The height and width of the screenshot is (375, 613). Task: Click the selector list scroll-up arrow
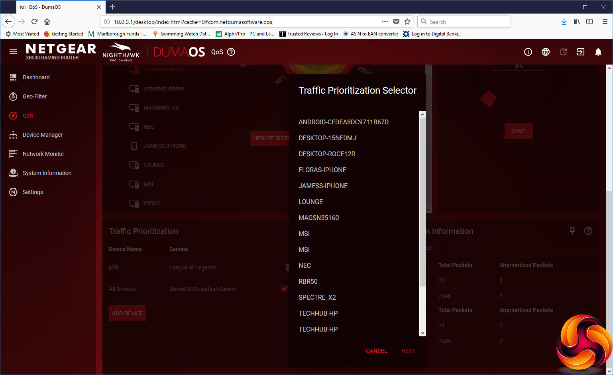pyautogui.click(x=423, y=114)
